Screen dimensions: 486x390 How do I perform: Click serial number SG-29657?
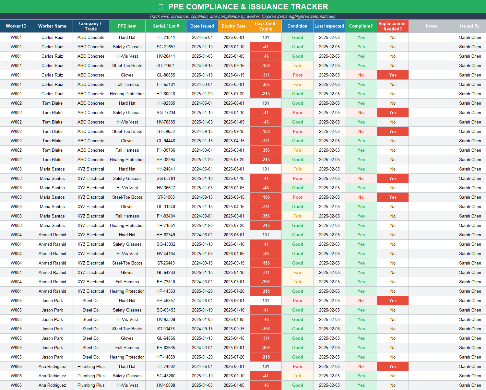tap(166, 47)
